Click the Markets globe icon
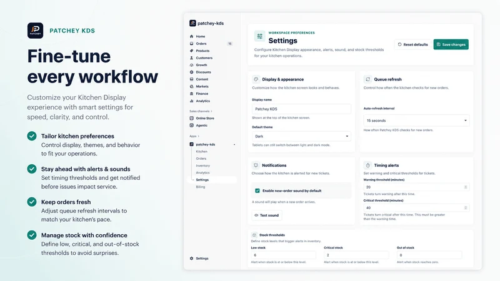Image resolution: width=500 pixels, height=281 pixels. click(192, 86)
